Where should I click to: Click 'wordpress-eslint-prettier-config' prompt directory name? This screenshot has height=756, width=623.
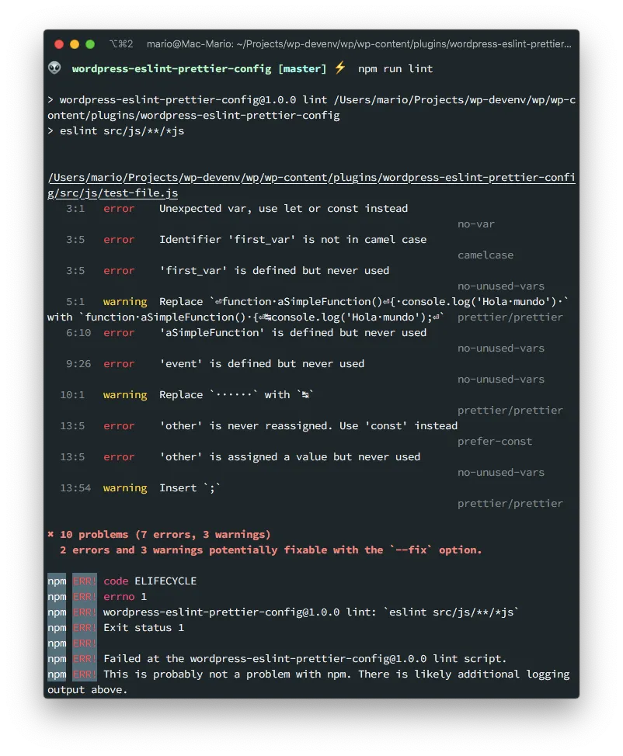[172, 68]
